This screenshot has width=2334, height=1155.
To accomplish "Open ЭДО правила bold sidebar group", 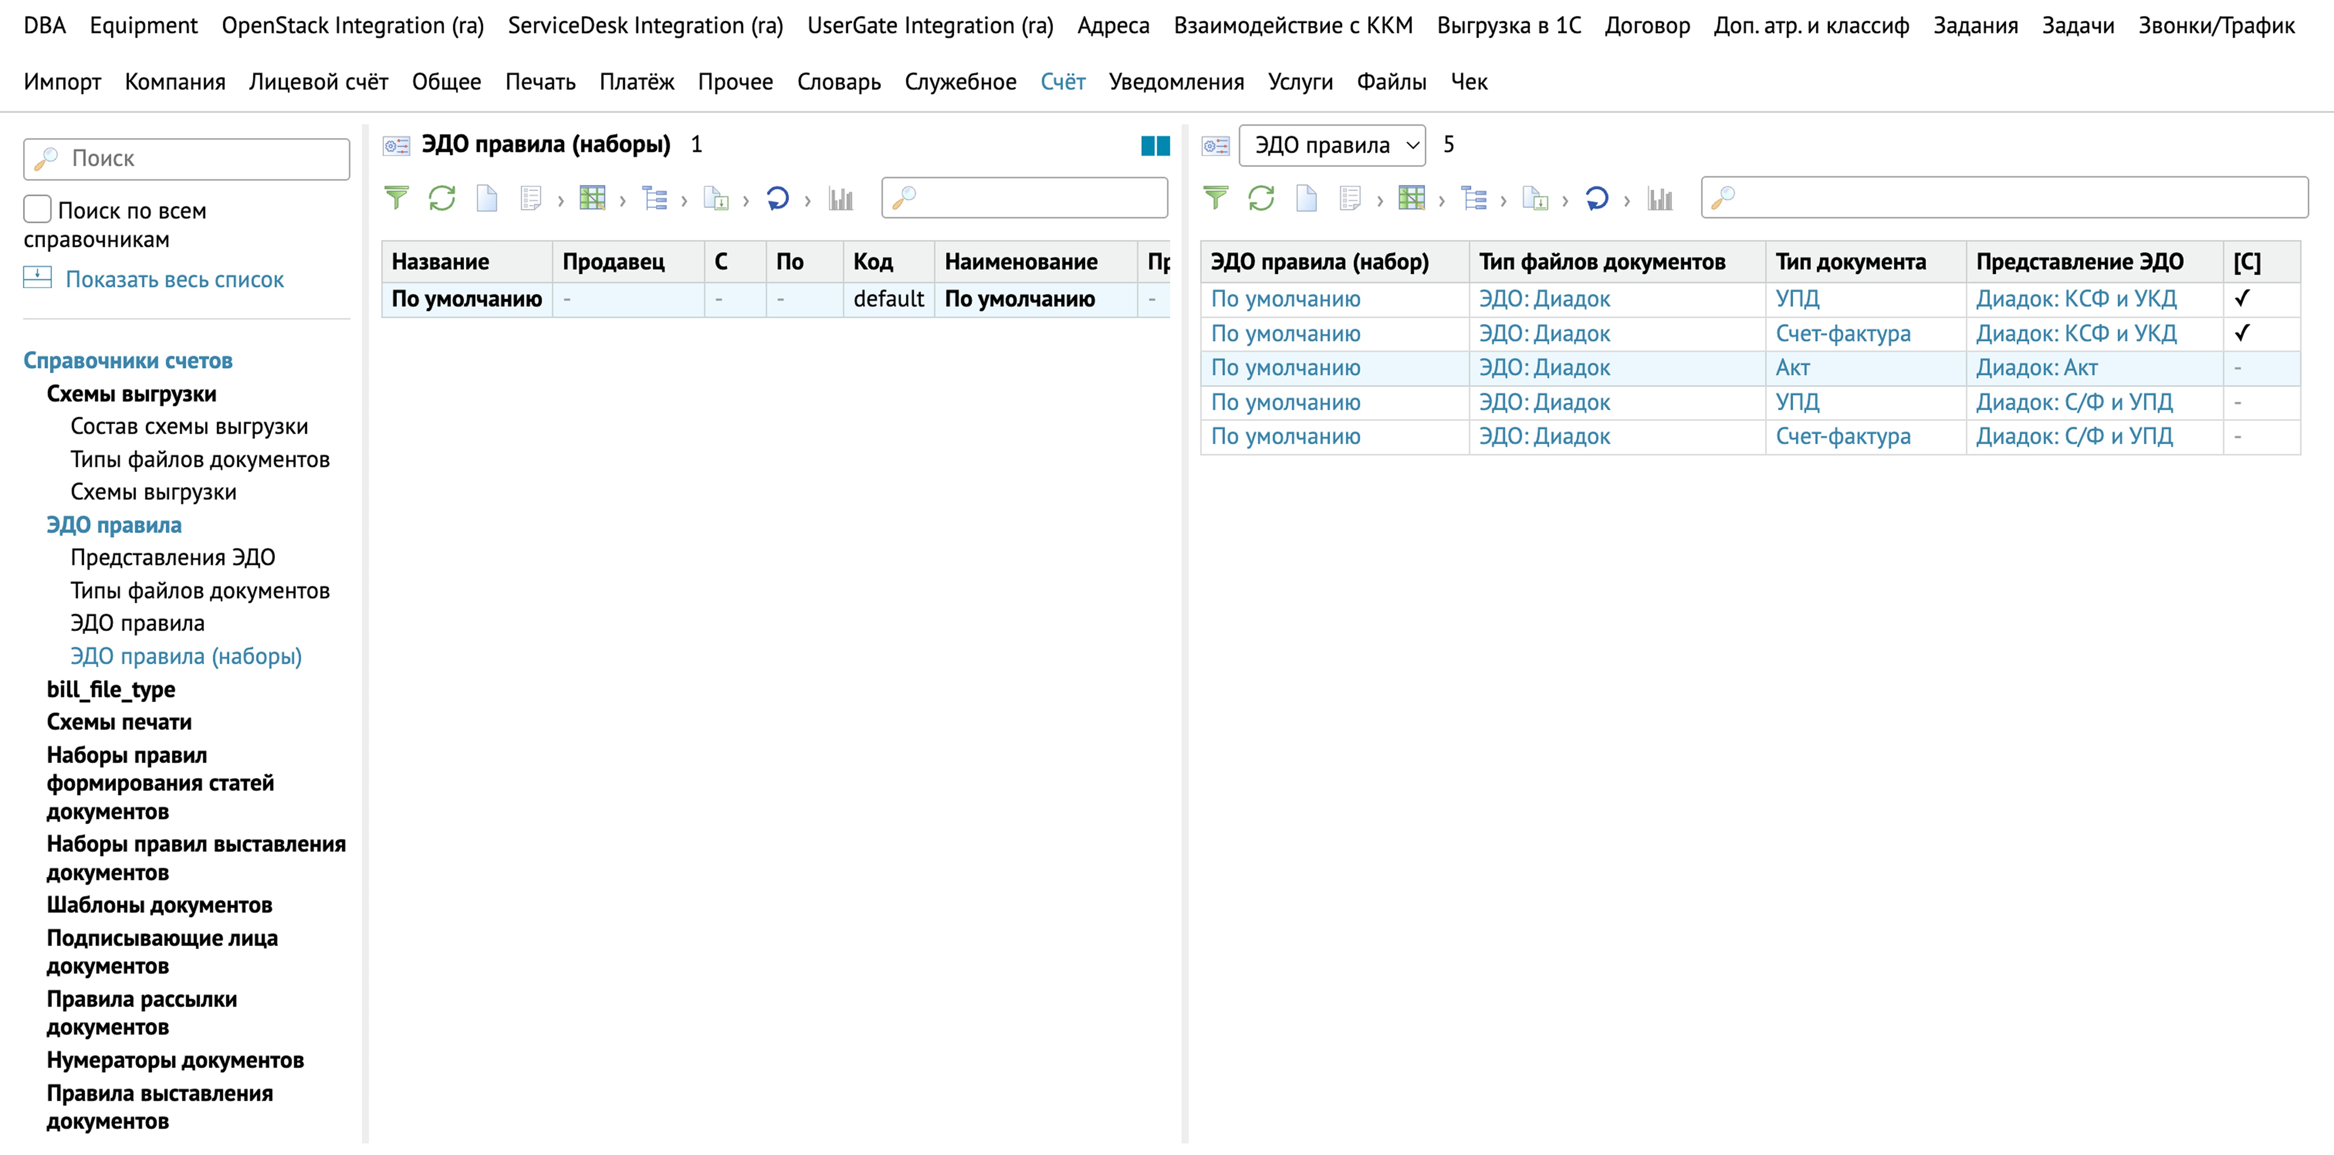I will click(114, 525).
